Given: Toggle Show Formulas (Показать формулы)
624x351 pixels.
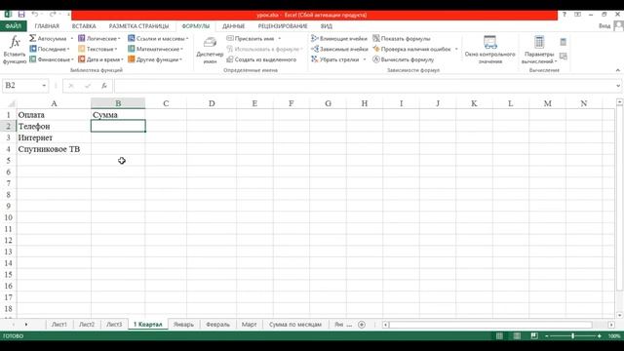Looking at the screenshot, I should pyautogui.click(x=401, y=39).
